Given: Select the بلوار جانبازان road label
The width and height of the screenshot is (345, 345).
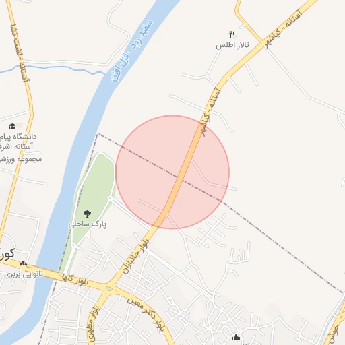Looking at the screenshot, I should (x=136, y=256).
